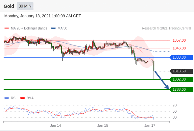Click the MA 50 legend color swatch
The width and height of the screenshot is (194, 131).
(53, 28)
